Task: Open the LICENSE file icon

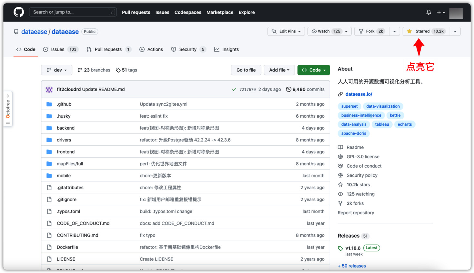Action: [49, 259]
